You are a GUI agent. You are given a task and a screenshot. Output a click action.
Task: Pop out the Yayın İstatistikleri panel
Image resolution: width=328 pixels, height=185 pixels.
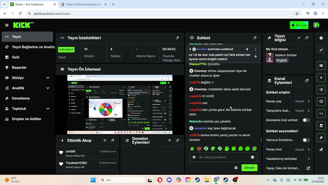pos(177,38)
